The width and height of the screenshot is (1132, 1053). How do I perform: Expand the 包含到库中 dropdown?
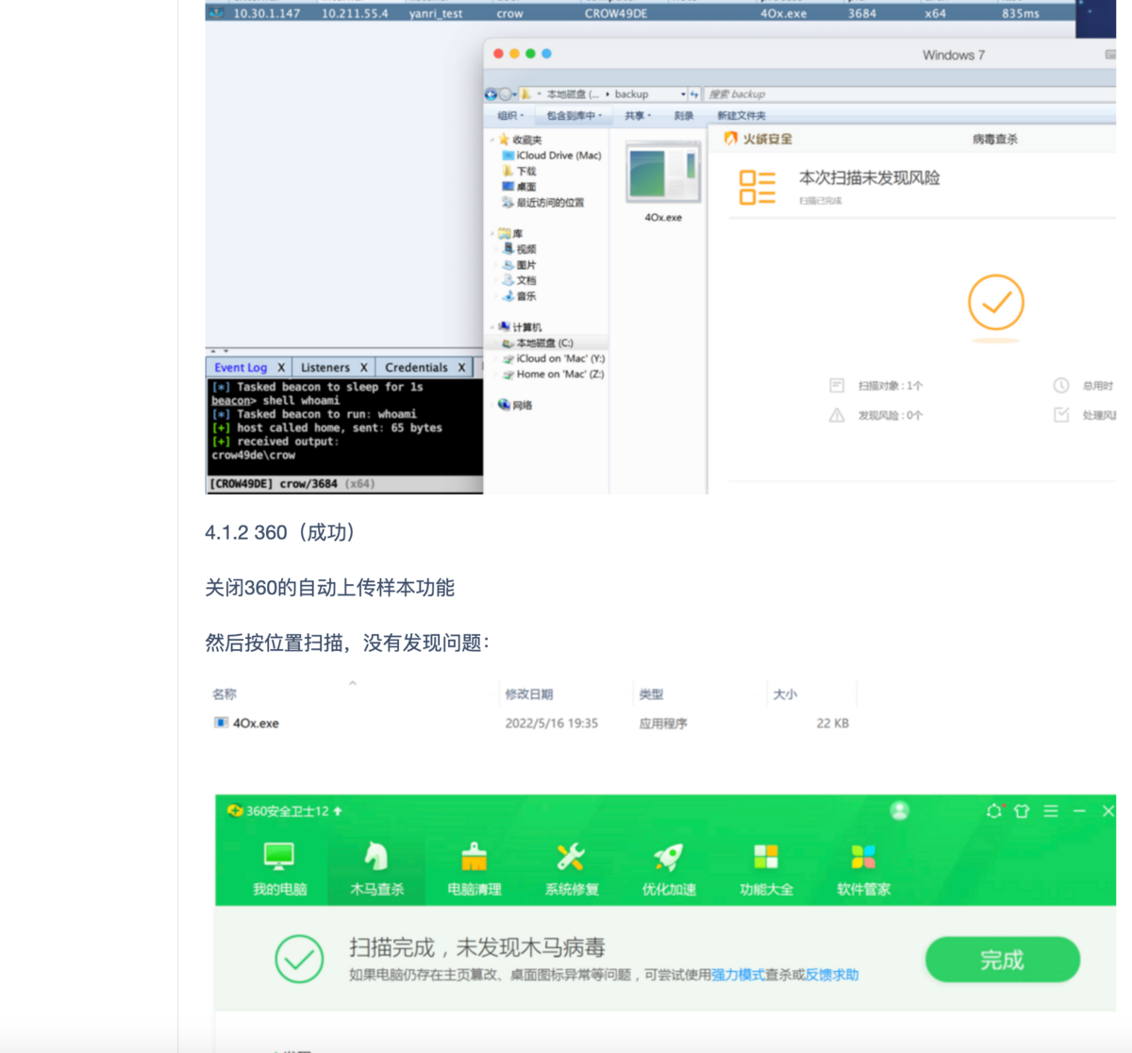click(x=574, y=115)
